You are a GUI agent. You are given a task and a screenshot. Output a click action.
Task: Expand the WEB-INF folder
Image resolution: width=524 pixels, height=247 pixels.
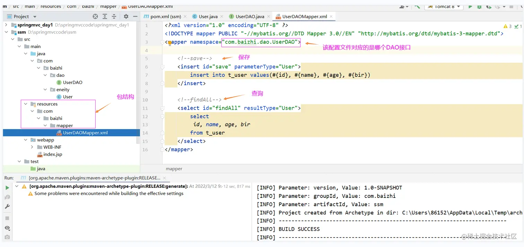click(32, 147)
